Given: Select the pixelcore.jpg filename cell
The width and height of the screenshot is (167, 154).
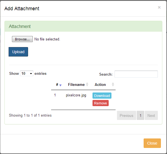Looking at the screenshot, I should (x=76, y=95).
